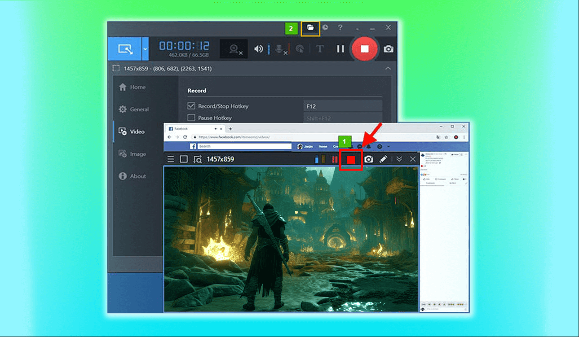Open a new browser tab with plus
This screenshot has height=337, width=579.
tap(230, 129)
